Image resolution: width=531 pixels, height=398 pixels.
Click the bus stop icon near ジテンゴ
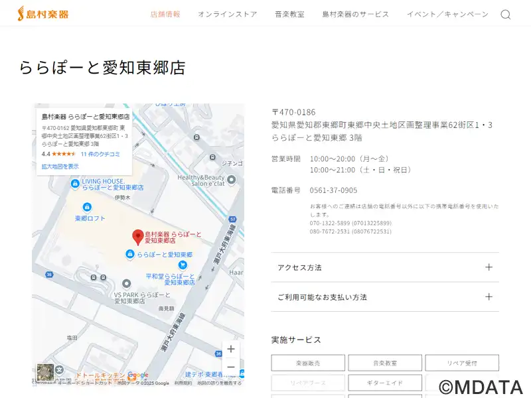pos(212,157)
